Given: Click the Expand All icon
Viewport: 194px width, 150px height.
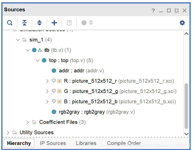Looking at the screenshot, I should 40,23.
